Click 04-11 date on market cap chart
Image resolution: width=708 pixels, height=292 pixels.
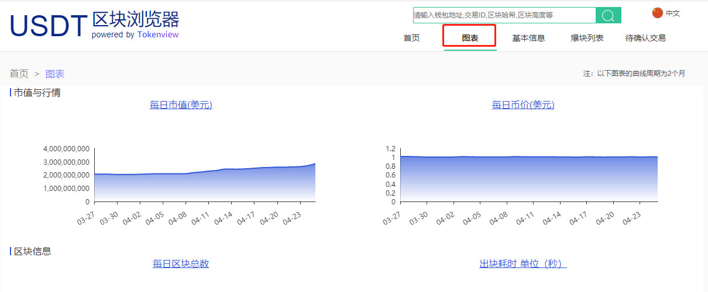click(200, 217)
